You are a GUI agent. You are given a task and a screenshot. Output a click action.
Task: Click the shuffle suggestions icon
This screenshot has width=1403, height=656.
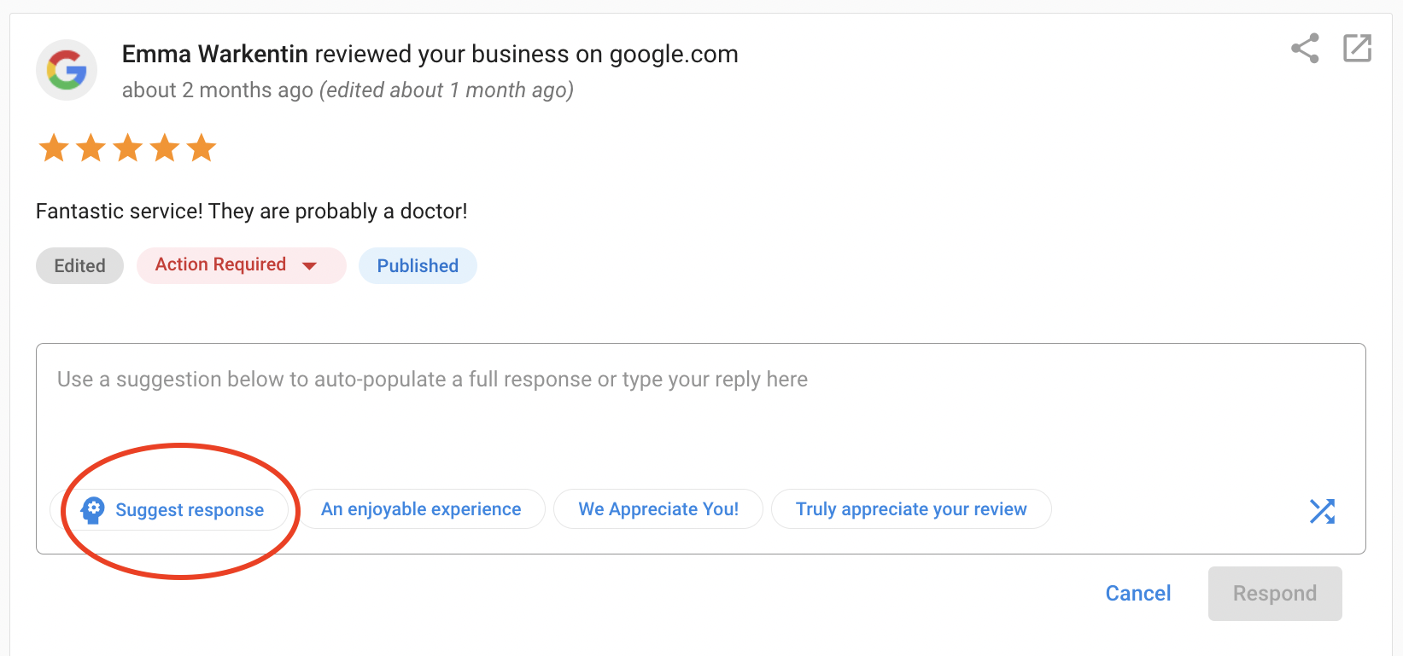[x=1322, y=510]
